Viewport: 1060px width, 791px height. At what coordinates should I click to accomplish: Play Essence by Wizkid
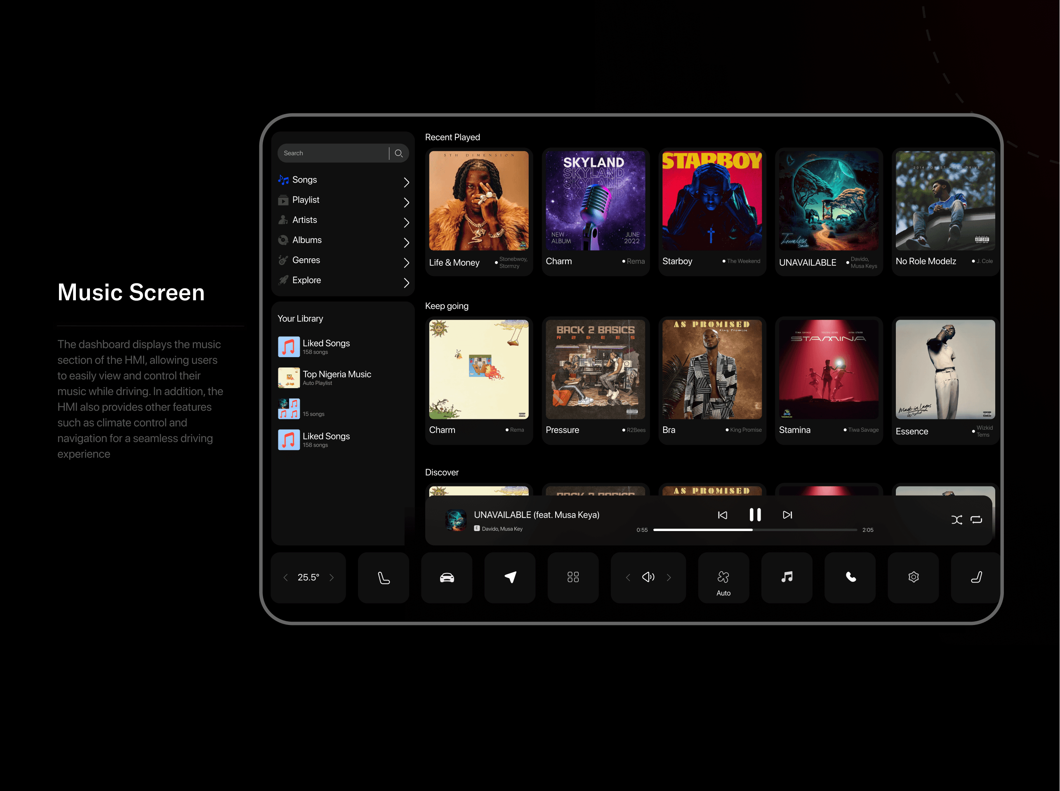(x=945, y=380)
